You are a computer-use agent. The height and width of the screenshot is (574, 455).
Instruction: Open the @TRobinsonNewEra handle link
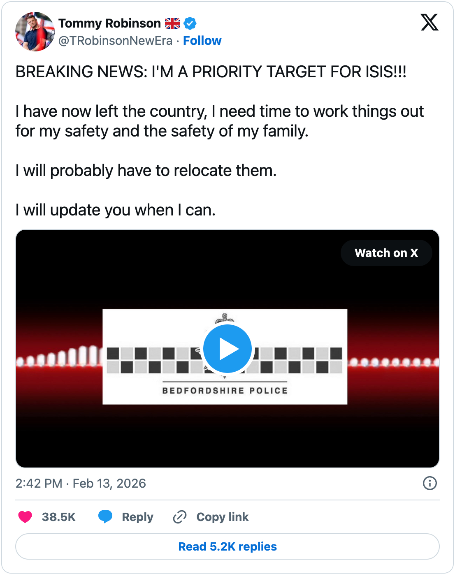pos(115,41)
